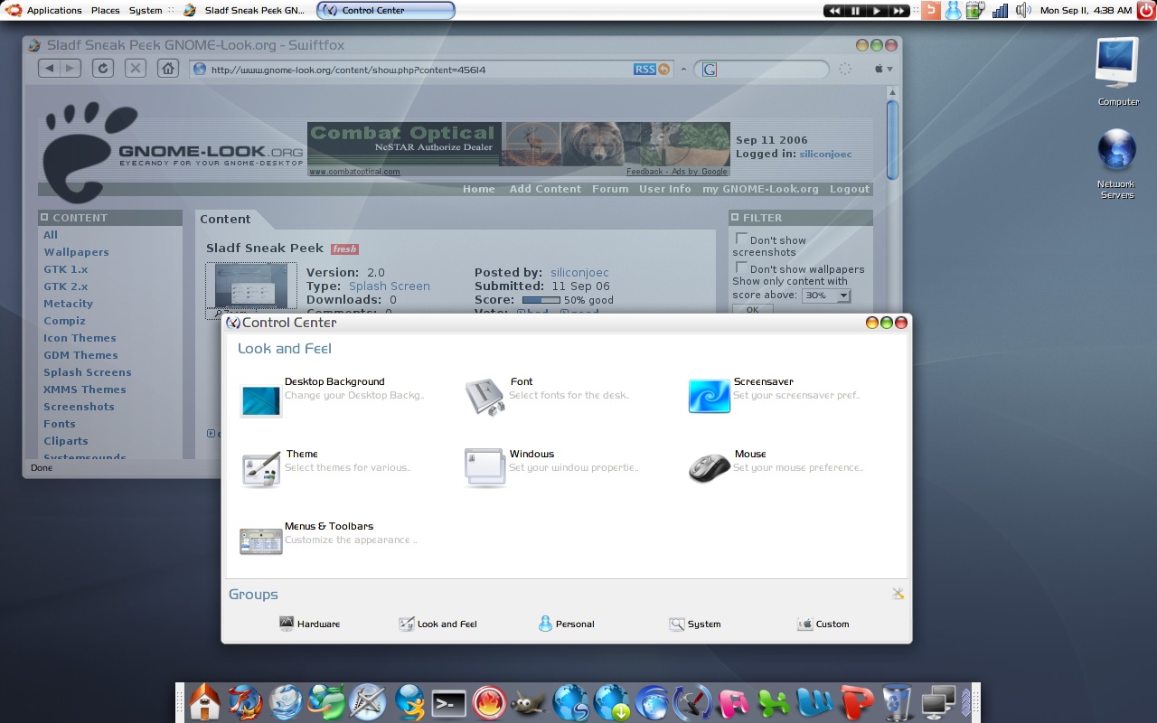The image size is (1157, 723).
Task: Click the home folder dock icon
Action: 205,703
